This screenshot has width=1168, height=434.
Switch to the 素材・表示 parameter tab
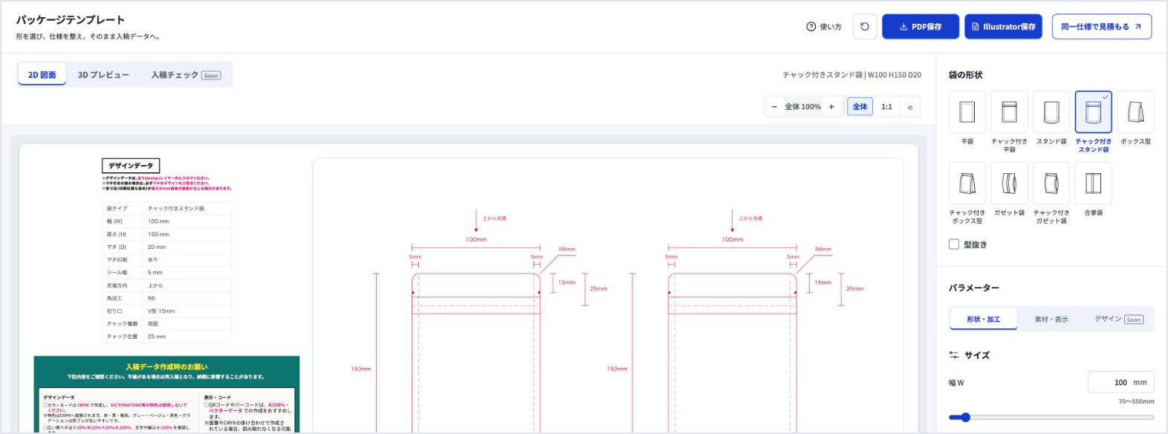pyautogui.click(x=1051, y=320)
